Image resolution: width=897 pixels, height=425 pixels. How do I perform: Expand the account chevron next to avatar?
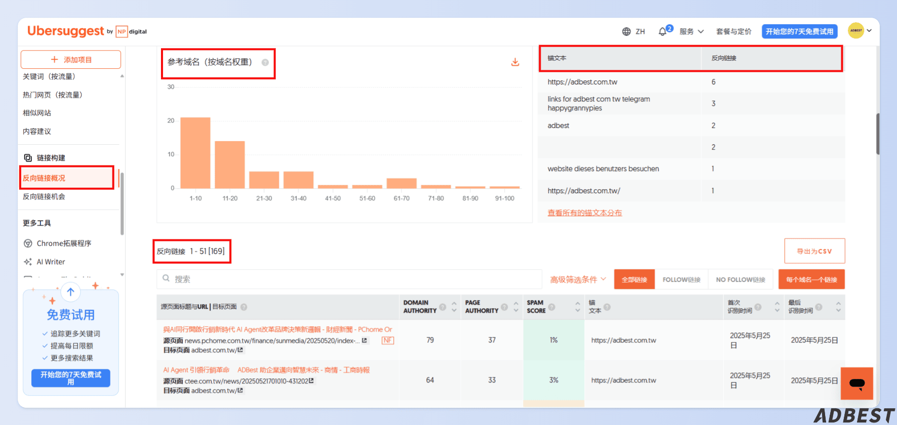click(x=869, y=30)
